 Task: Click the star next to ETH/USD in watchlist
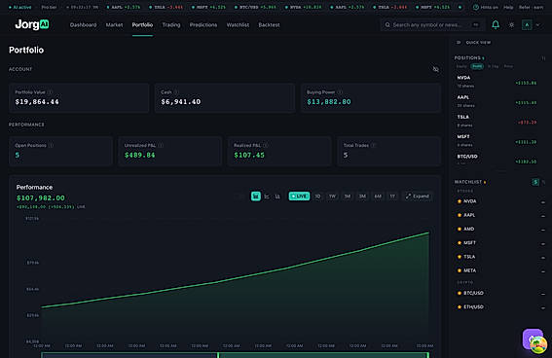click(460, 307)
